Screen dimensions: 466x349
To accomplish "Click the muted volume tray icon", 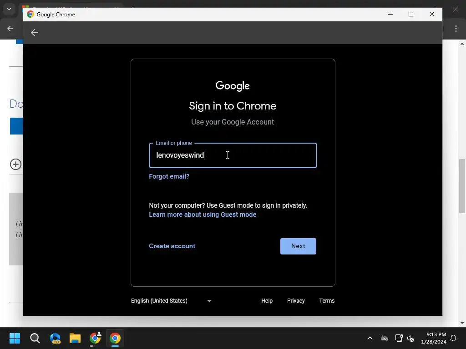I will [410, 338].
